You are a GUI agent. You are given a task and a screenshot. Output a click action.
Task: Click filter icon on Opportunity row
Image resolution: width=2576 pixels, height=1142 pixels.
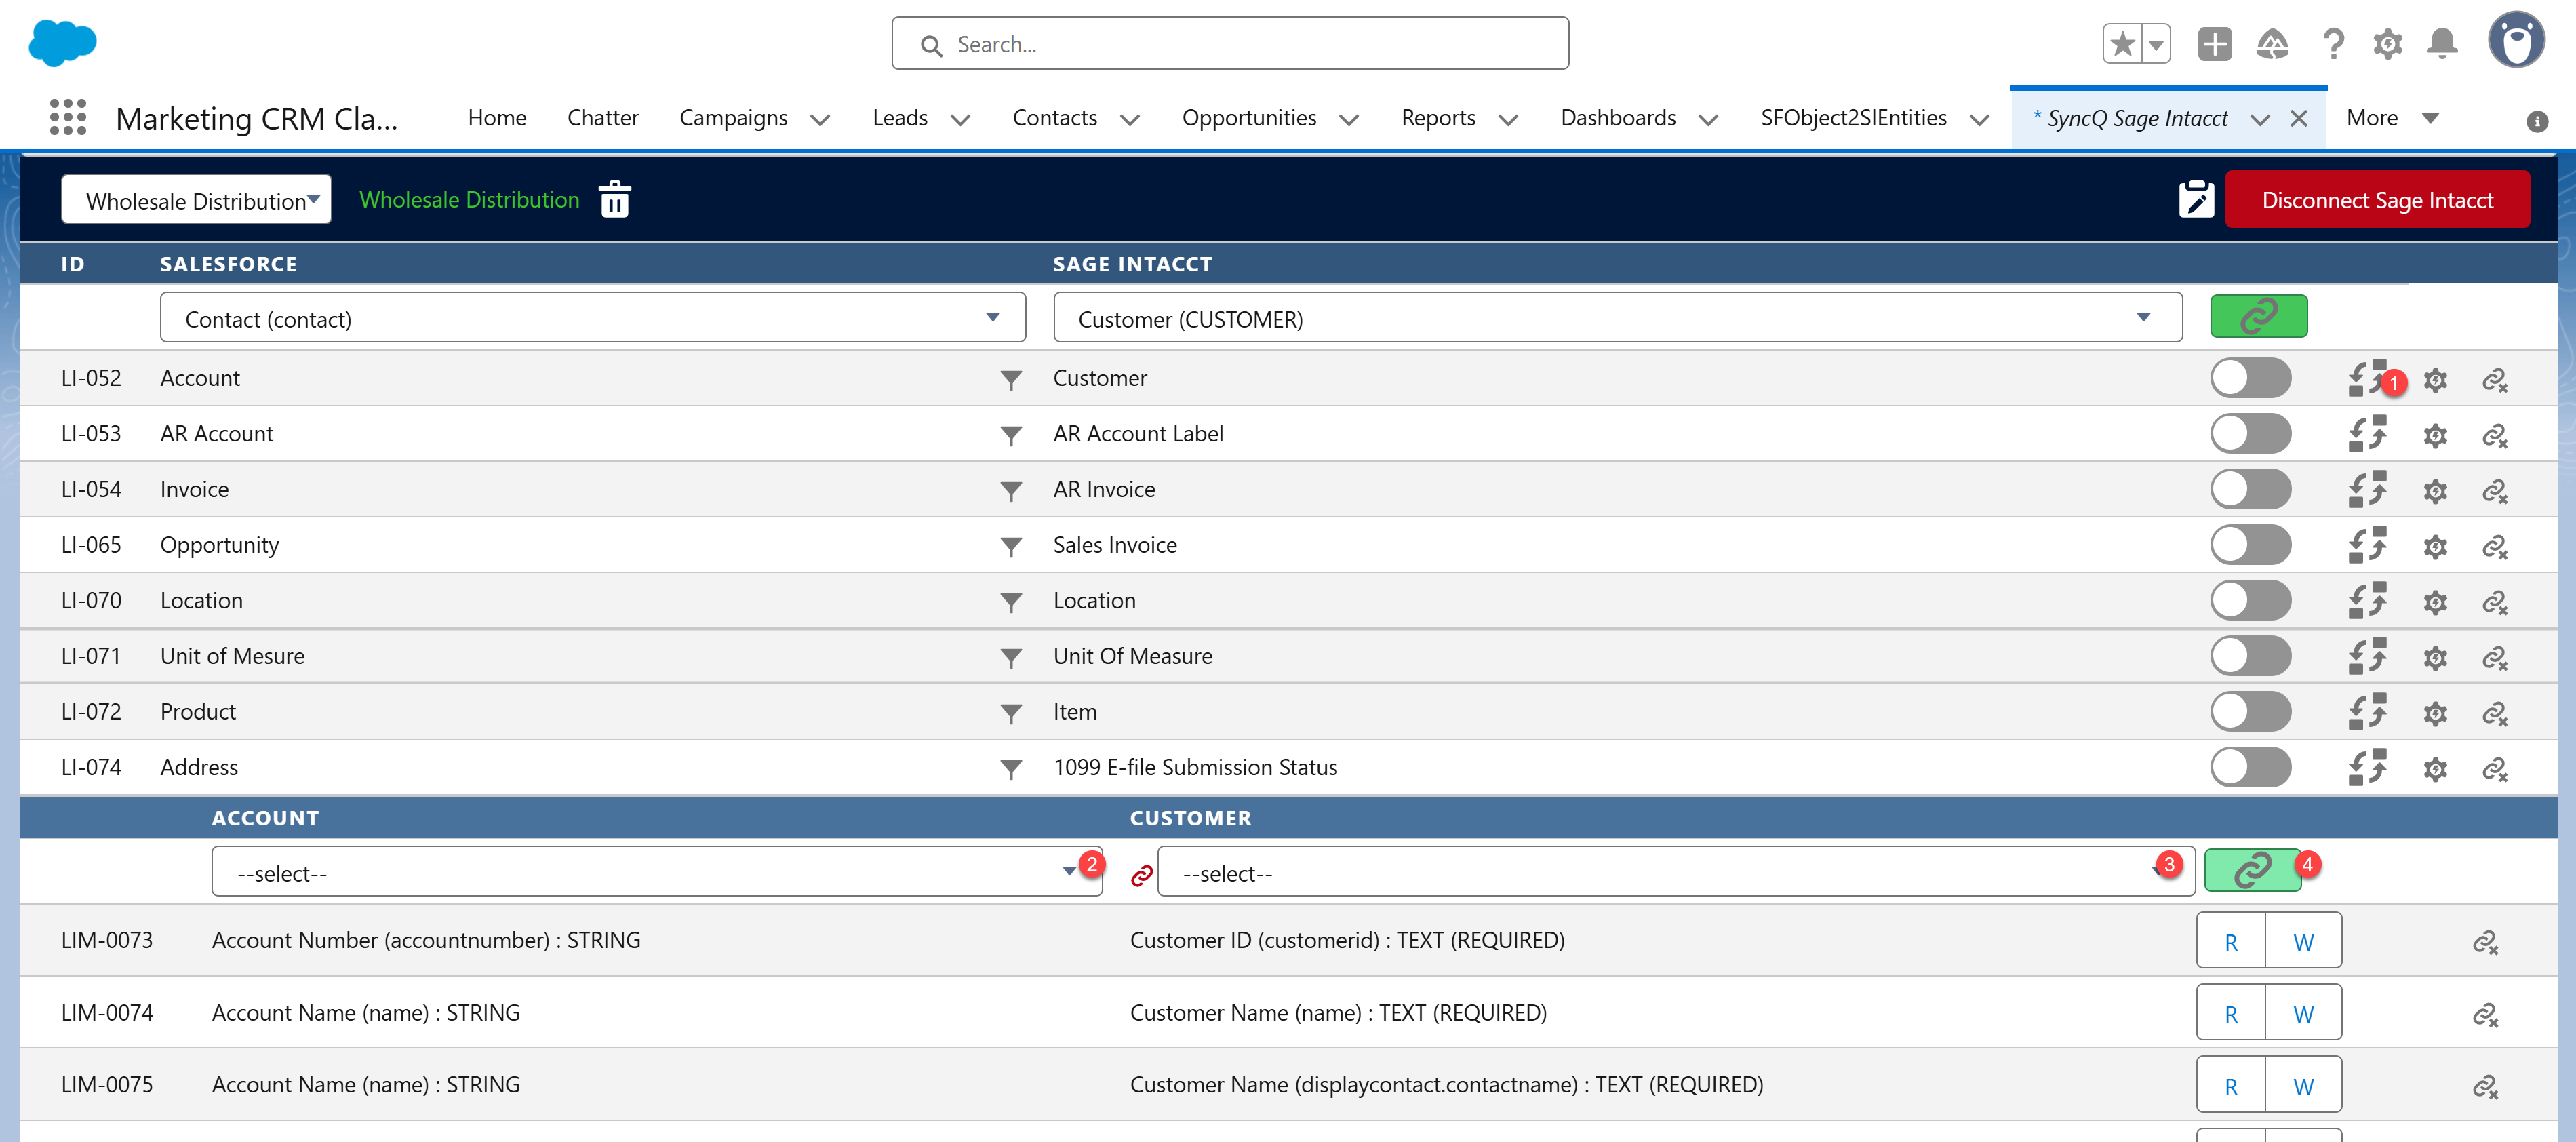pyautogui.click(x=1011, y=546)
